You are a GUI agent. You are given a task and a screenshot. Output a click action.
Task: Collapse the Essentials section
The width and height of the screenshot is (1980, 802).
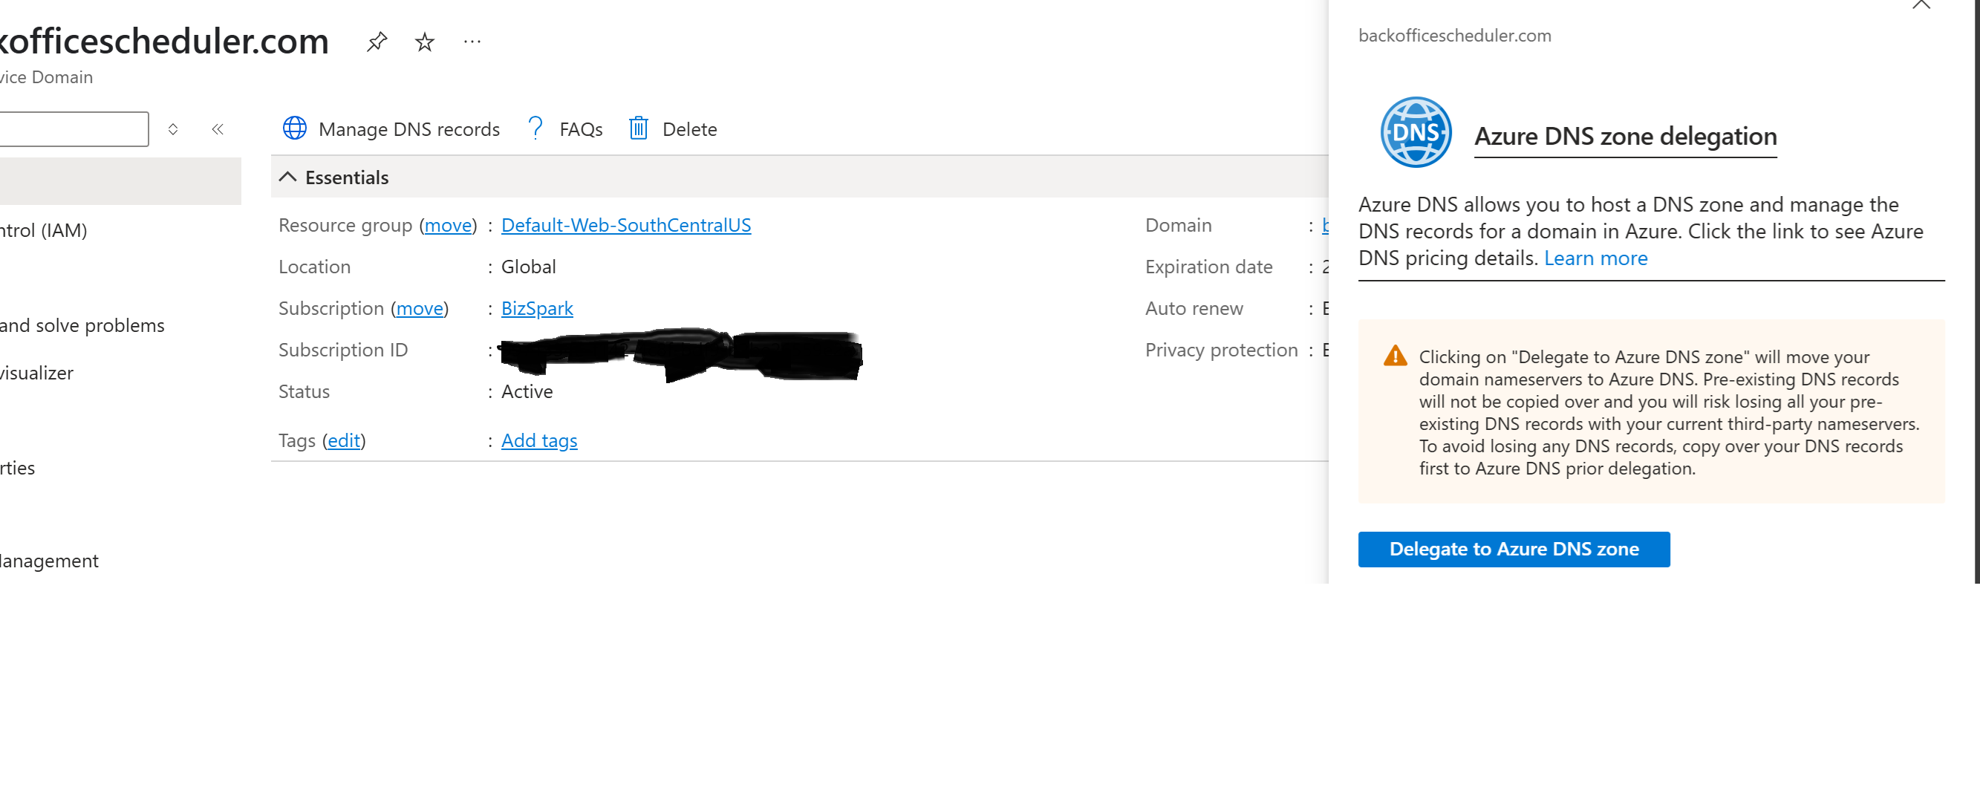coord(287,177)
